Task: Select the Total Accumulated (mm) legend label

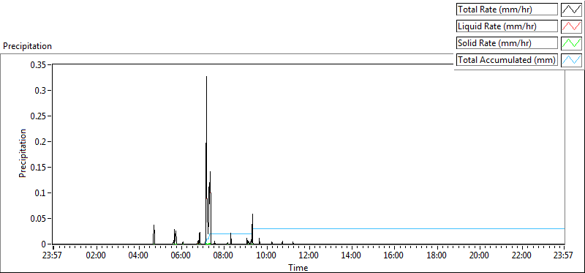Action: point(507,60)
